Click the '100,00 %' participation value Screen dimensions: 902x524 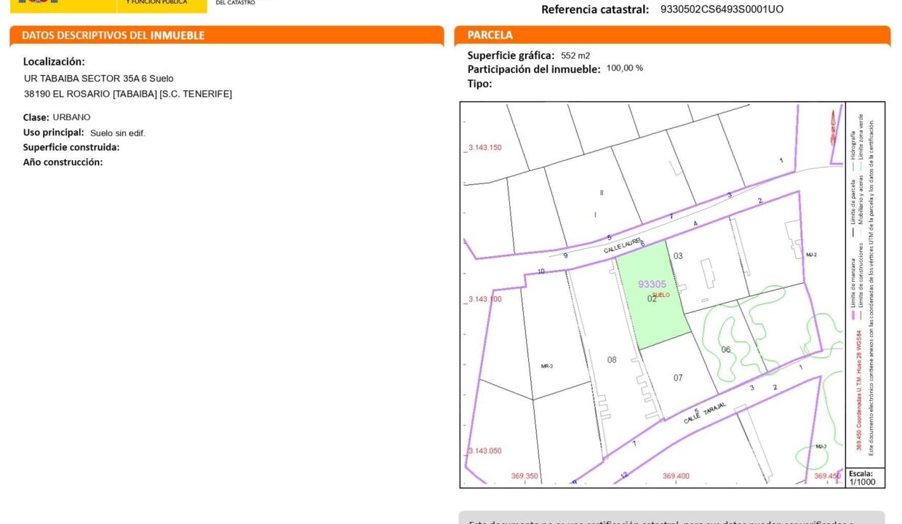click(x=625, y=68)
